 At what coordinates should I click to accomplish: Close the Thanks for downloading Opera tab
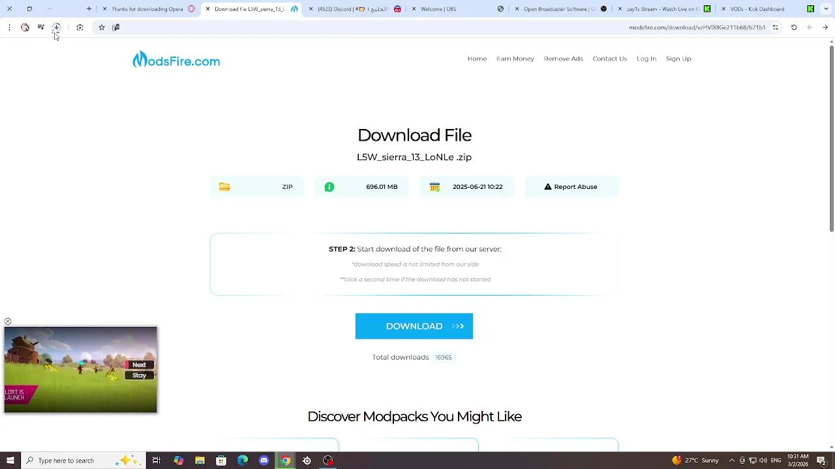click(x=104, y=9)
